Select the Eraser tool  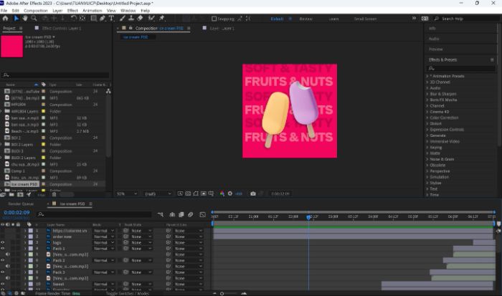pos(140,19)
